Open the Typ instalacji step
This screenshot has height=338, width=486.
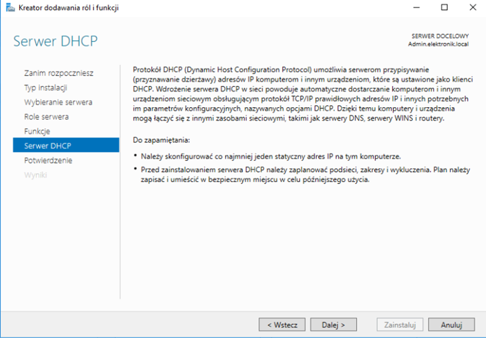click(46, 87)
